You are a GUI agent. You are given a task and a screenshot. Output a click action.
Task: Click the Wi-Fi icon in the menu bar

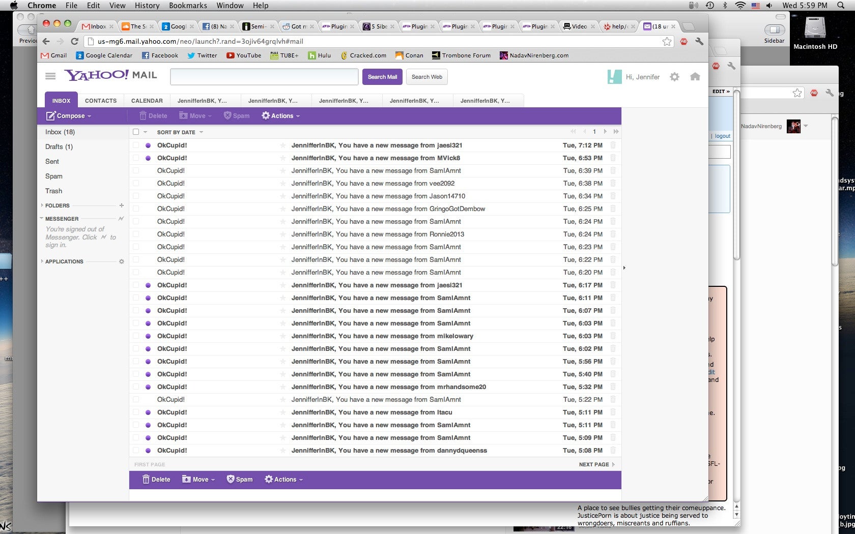click(x=740, y=6)
